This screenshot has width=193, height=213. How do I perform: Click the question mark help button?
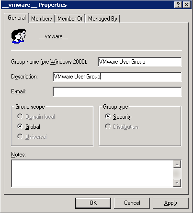[178, 5]
